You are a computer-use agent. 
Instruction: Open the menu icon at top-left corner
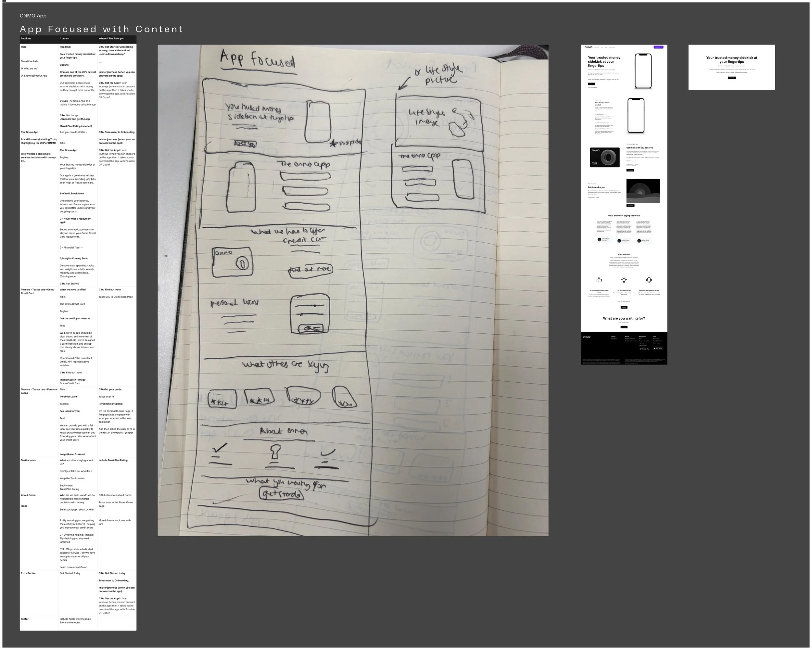click(x=4, y=1)
